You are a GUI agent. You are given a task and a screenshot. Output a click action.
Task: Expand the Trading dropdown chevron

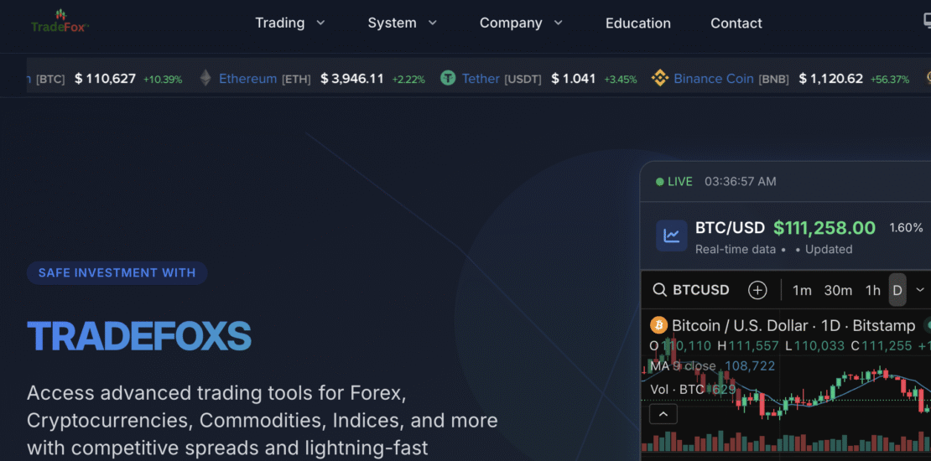[320, 23]
